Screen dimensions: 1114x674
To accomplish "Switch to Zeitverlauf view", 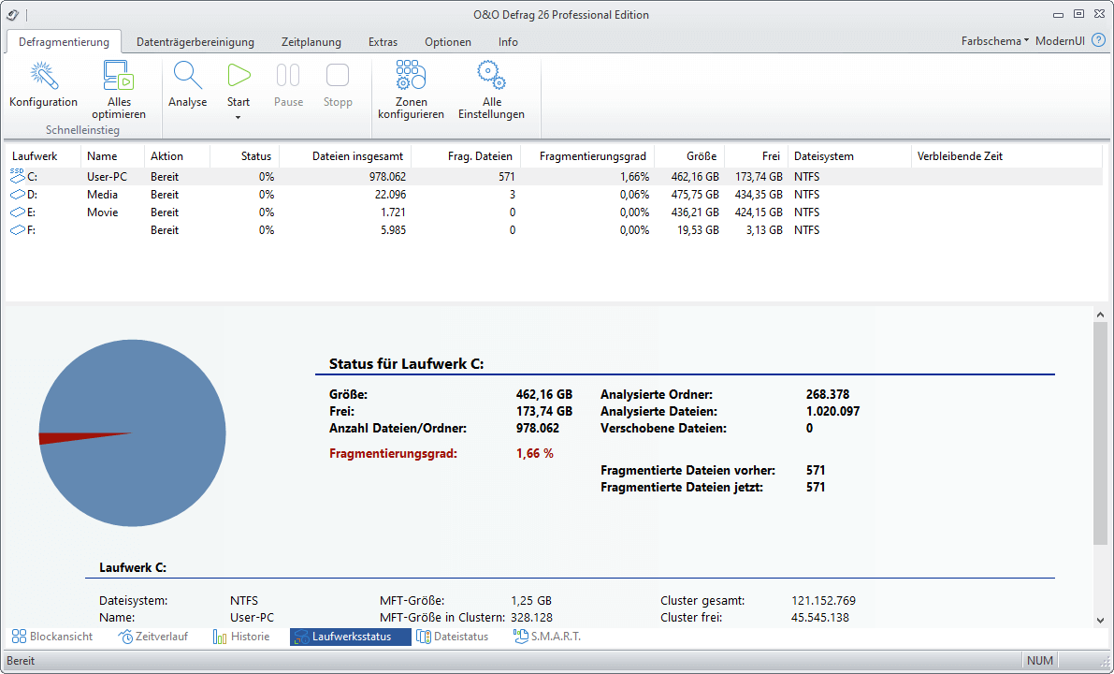I will click(x=153, y=637).
